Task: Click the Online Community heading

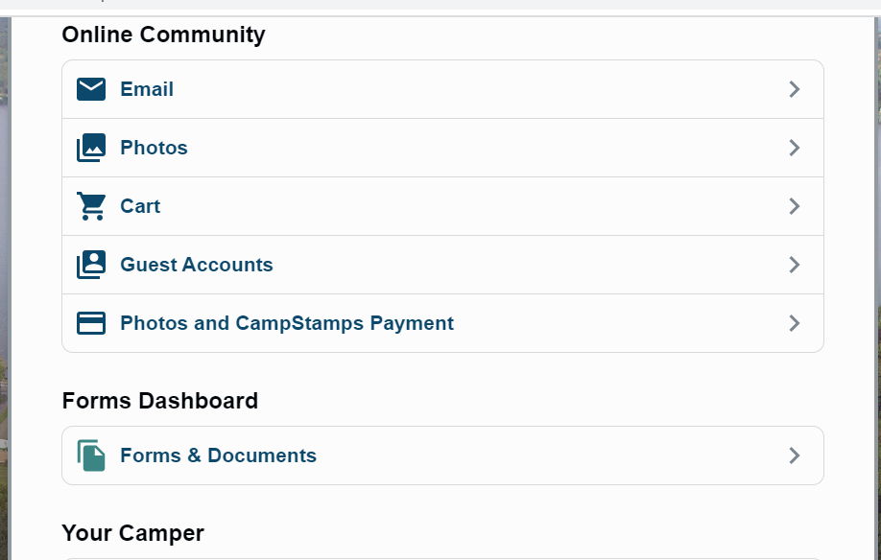Action: point(163,35)
